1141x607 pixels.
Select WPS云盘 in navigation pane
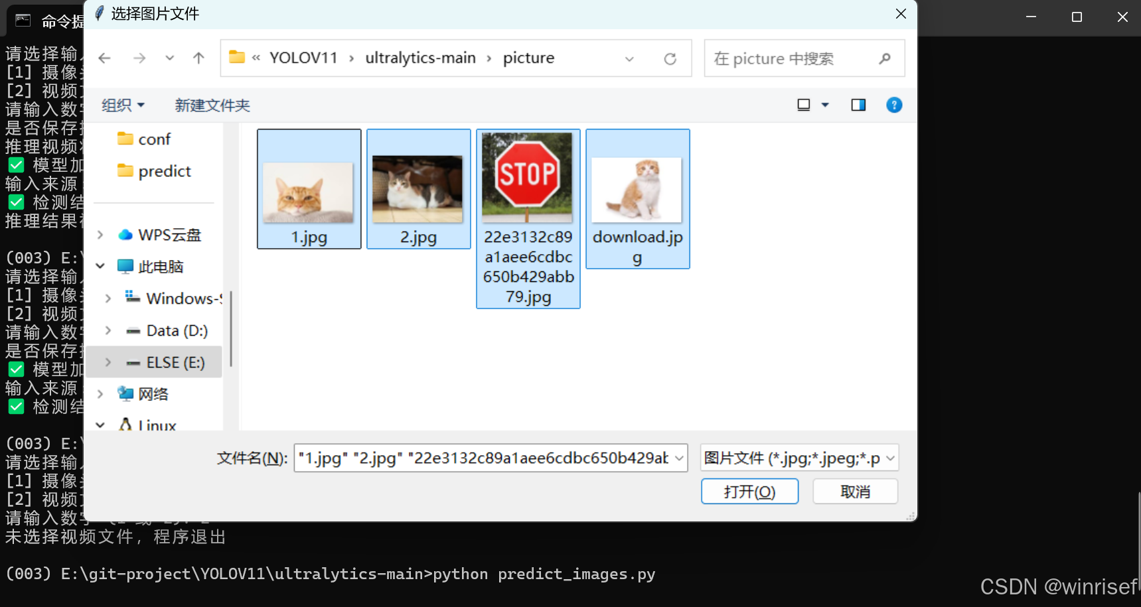pyautogui.click(x=159, y=235)
